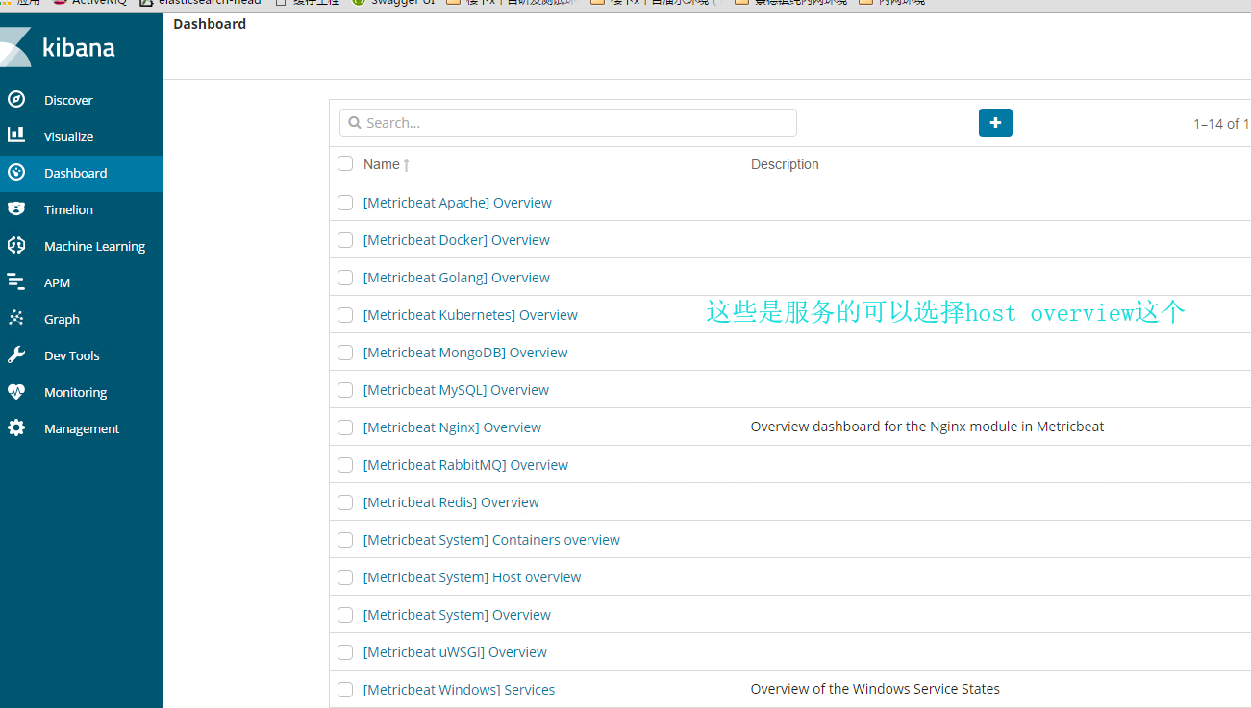Viewport: 1251px width, 708px height.
Task: Select the Monitoring menu label
Action: [x=76, y=392]
